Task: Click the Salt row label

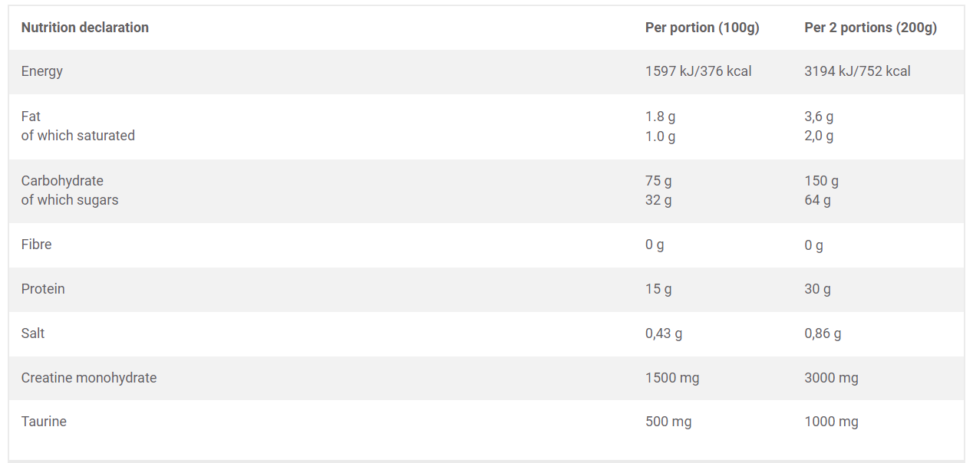Action: click(x=33, y=333)
